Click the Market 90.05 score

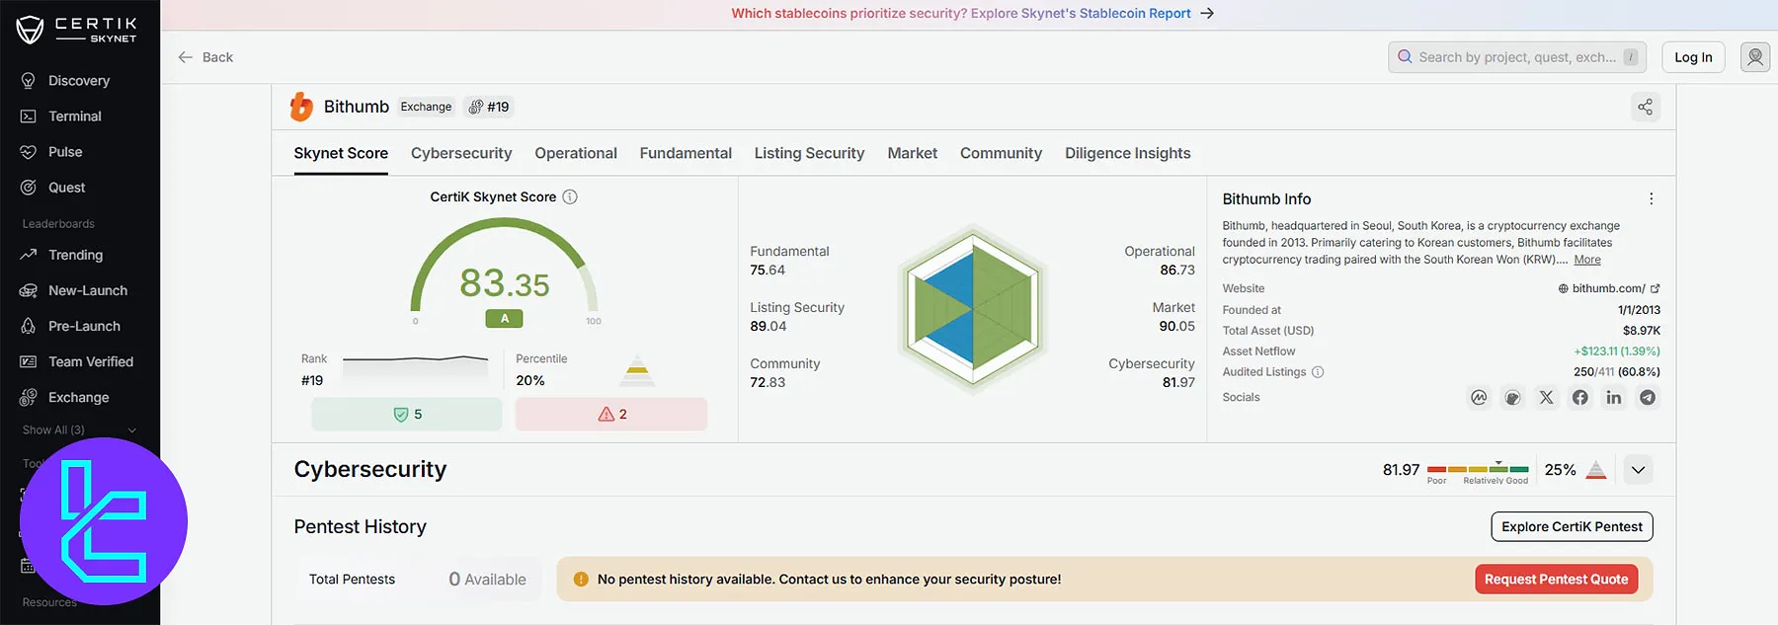1176,327
